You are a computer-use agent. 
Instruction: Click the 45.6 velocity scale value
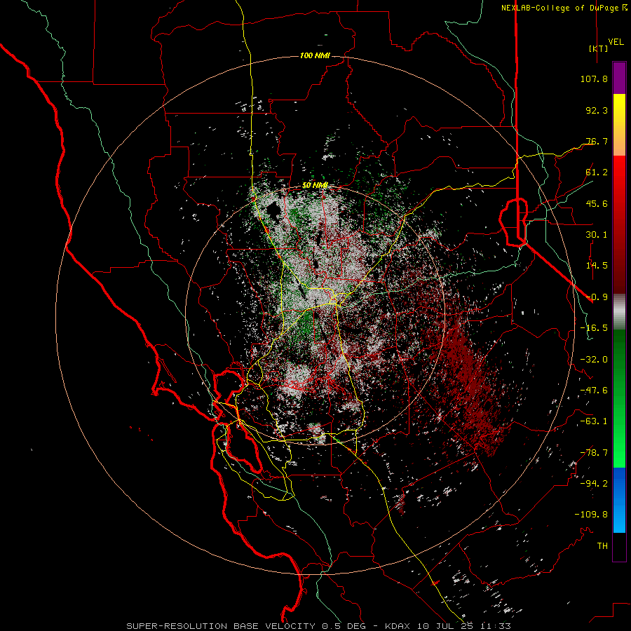point(597,203)
